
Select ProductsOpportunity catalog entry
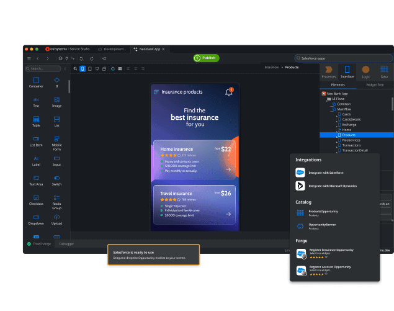[x=317, y=213]
